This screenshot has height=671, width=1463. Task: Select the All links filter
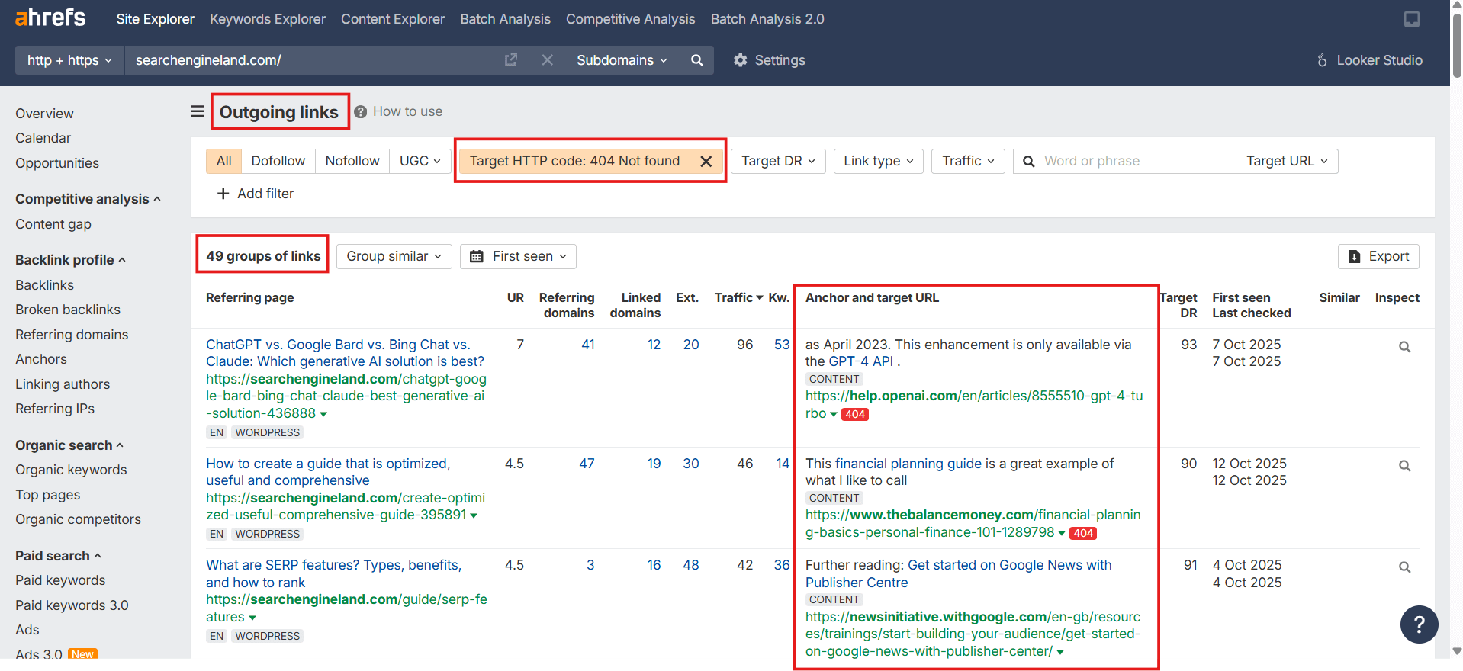(x=223, y=161)
